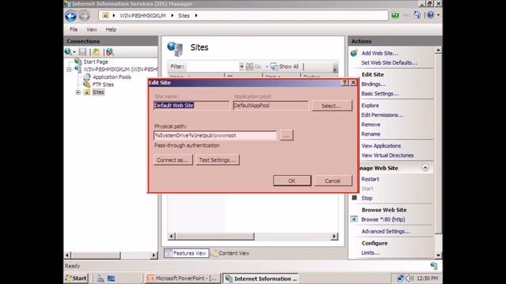Viewport: 506px width, 284px height.
Task: Open Bindings... action
Action: click(x=373, y=84)
